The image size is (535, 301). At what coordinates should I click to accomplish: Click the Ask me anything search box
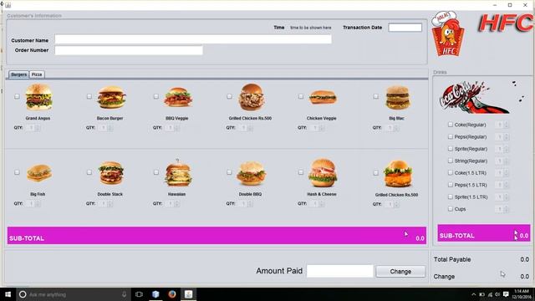pyautogui.click(x=74, y=294)
